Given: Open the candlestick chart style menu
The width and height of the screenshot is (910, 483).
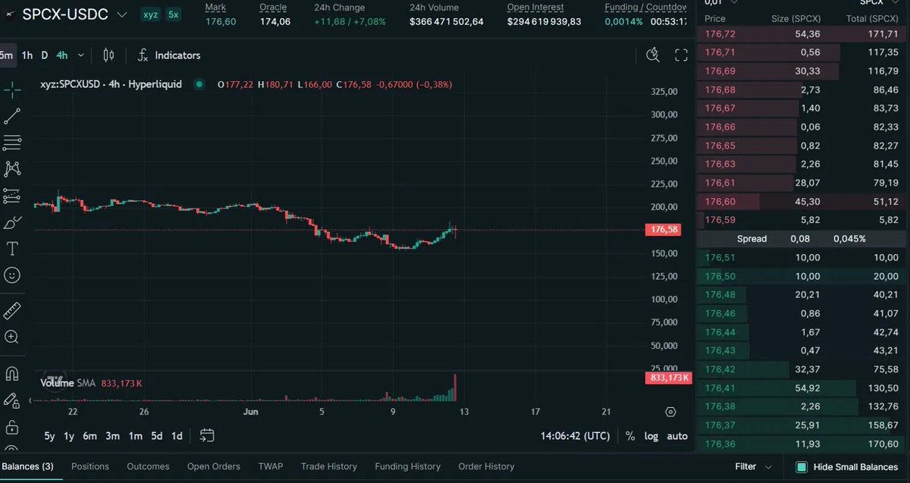Looking at the screenshot, I should point(108,55).
